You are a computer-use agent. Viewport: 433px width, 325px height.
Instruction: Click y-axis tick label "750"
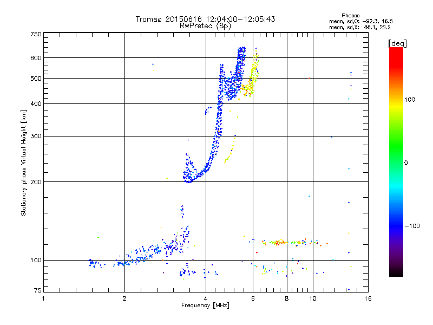36,34
